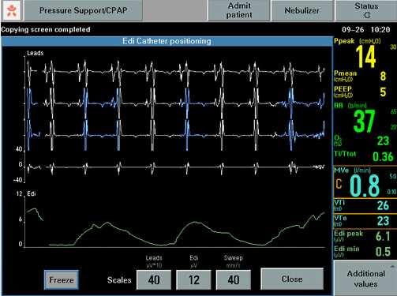This screenshot has height=296, width=397.
Task: Click the MVe minute volume display
Action: 365,185
